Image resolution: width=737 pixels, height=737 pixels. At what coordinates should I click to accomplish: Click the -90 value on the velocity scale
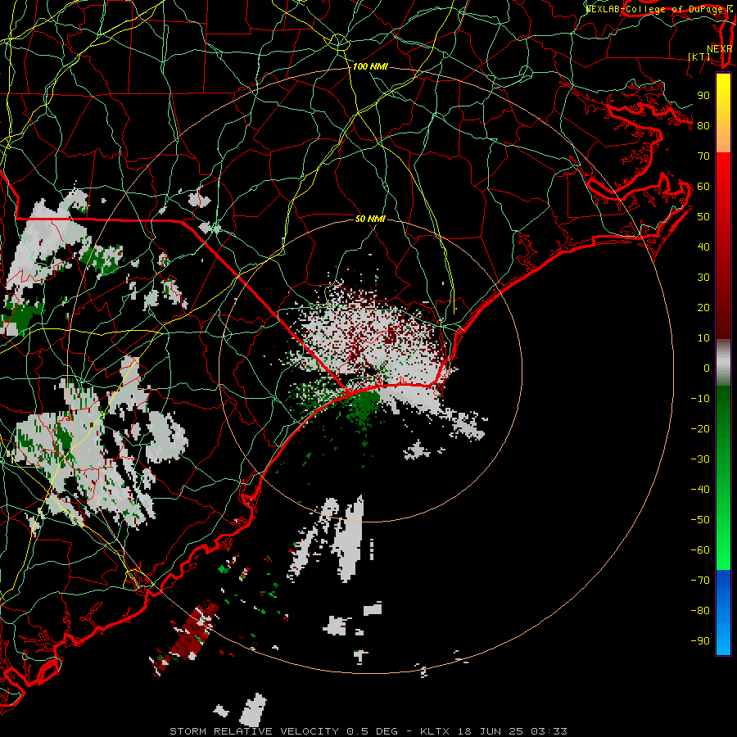[700, 641]
